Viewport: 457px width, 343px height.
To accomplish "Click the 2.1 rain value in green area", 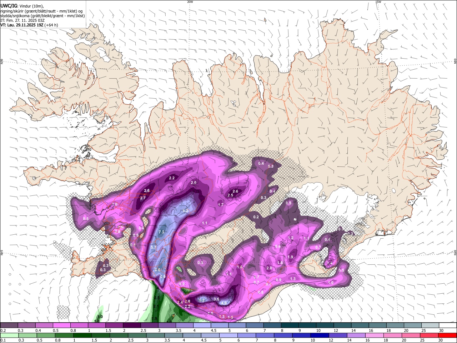I will 156,307.
